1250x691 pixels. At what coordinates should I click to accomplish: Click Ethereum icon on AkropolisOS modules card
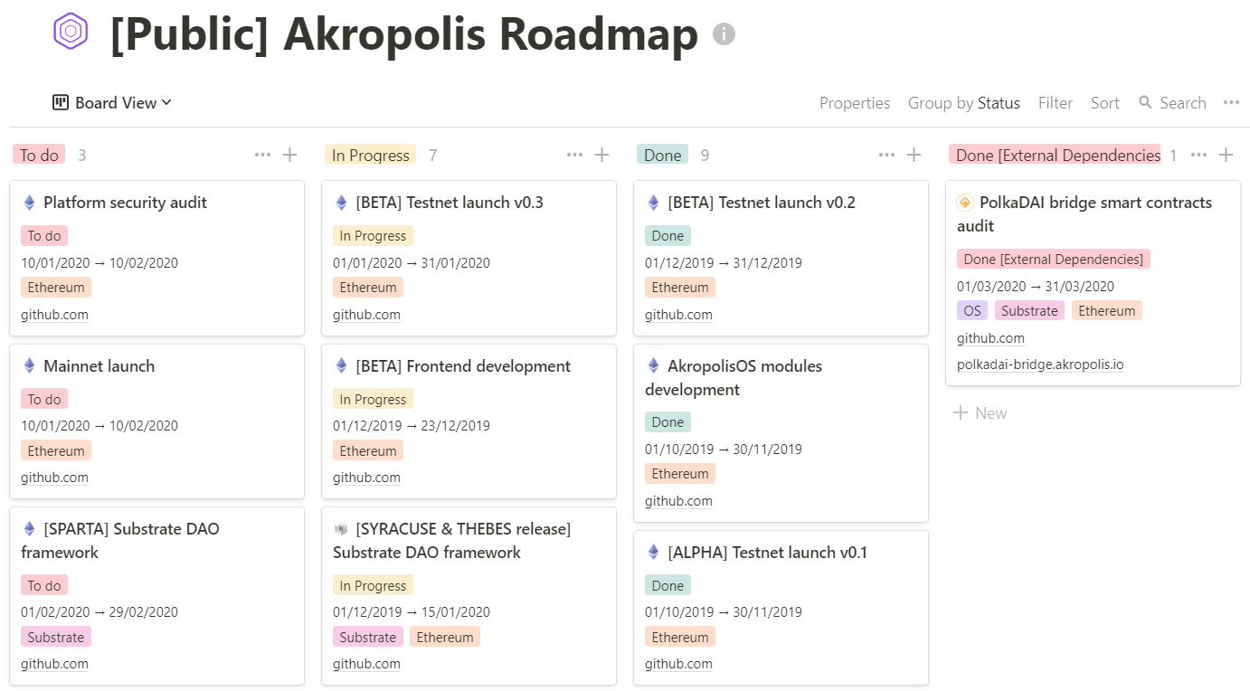tap(653, 366)
